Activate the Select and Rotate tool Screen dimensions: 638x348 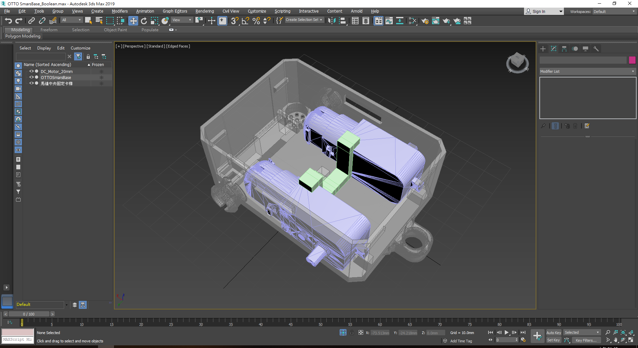(144, 21)
